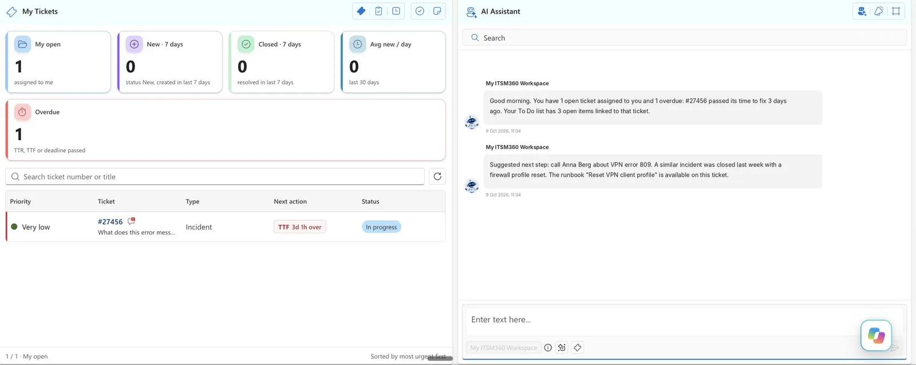This screenshot has height=365, width=916.
Task: Click the My open folder icon
Action: pyautogui.click(x=22, y=44)
